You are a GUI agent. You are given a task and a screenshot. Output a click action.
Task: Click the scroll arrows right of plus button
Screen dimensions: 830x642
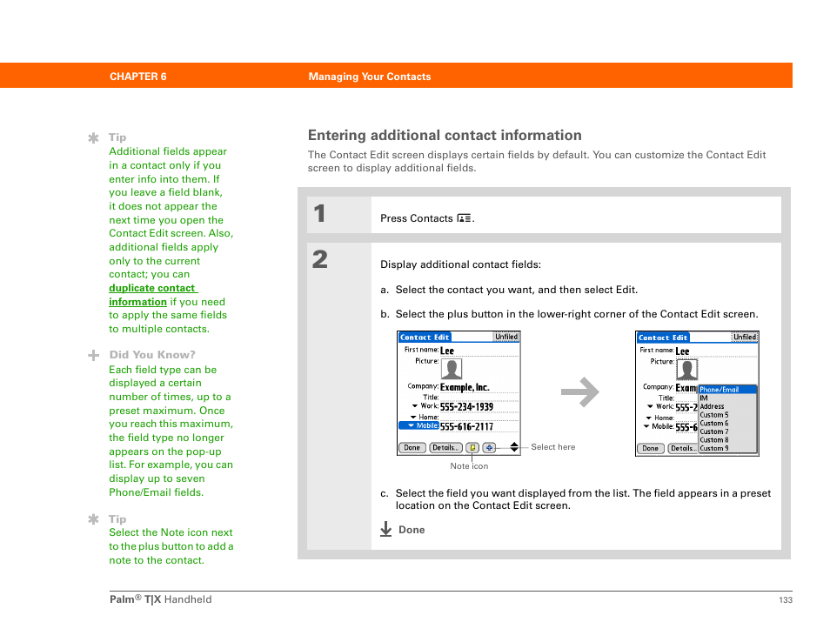514,447
